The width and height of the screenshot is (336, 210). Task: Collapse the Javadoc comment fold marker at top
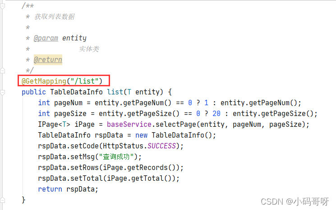coord(2,6)
